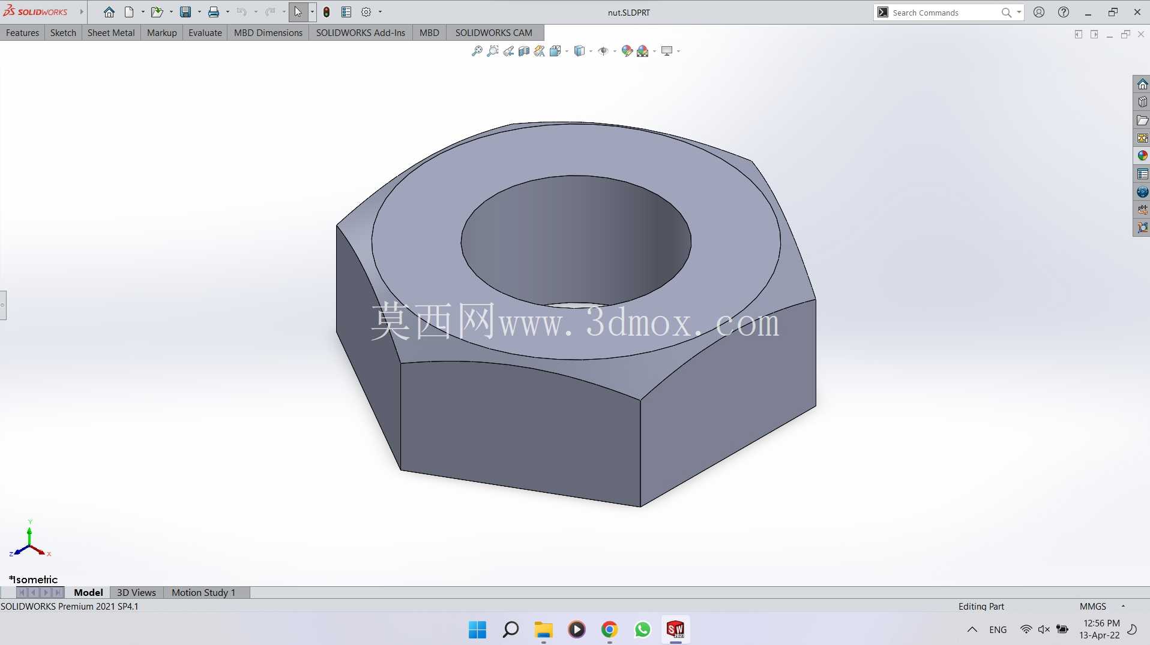
Task: Switch to the Features tab
Action: [22, 33]
